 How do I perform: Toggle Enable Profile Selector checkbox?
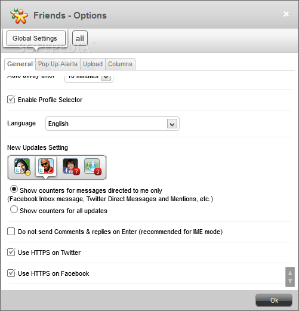pos(11,100)
